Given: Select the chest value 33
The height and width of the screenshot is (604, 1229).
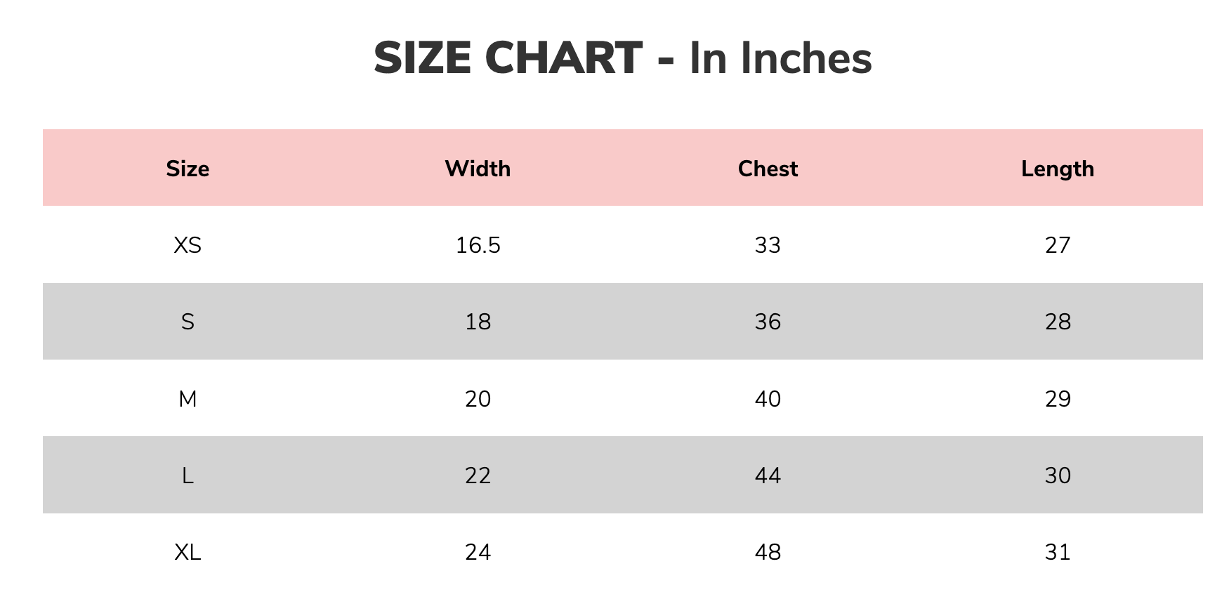Looking at the screenshot, I should [768, 245].
